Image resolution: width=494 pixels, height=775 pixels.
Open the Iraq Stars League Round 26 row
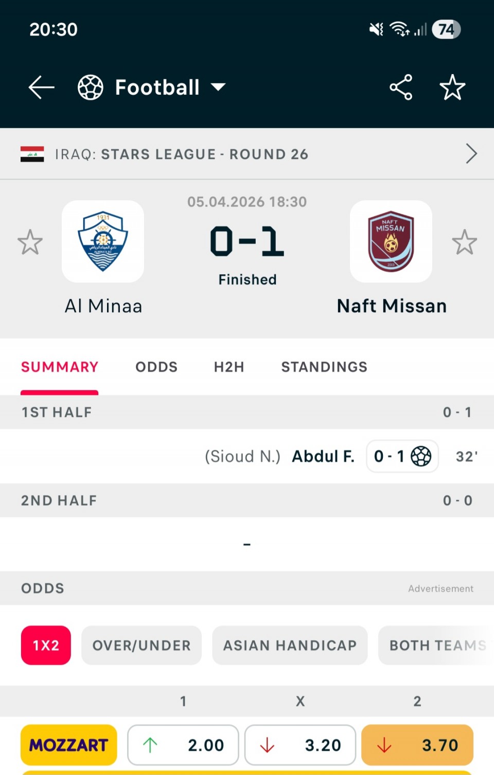[206, 154]
